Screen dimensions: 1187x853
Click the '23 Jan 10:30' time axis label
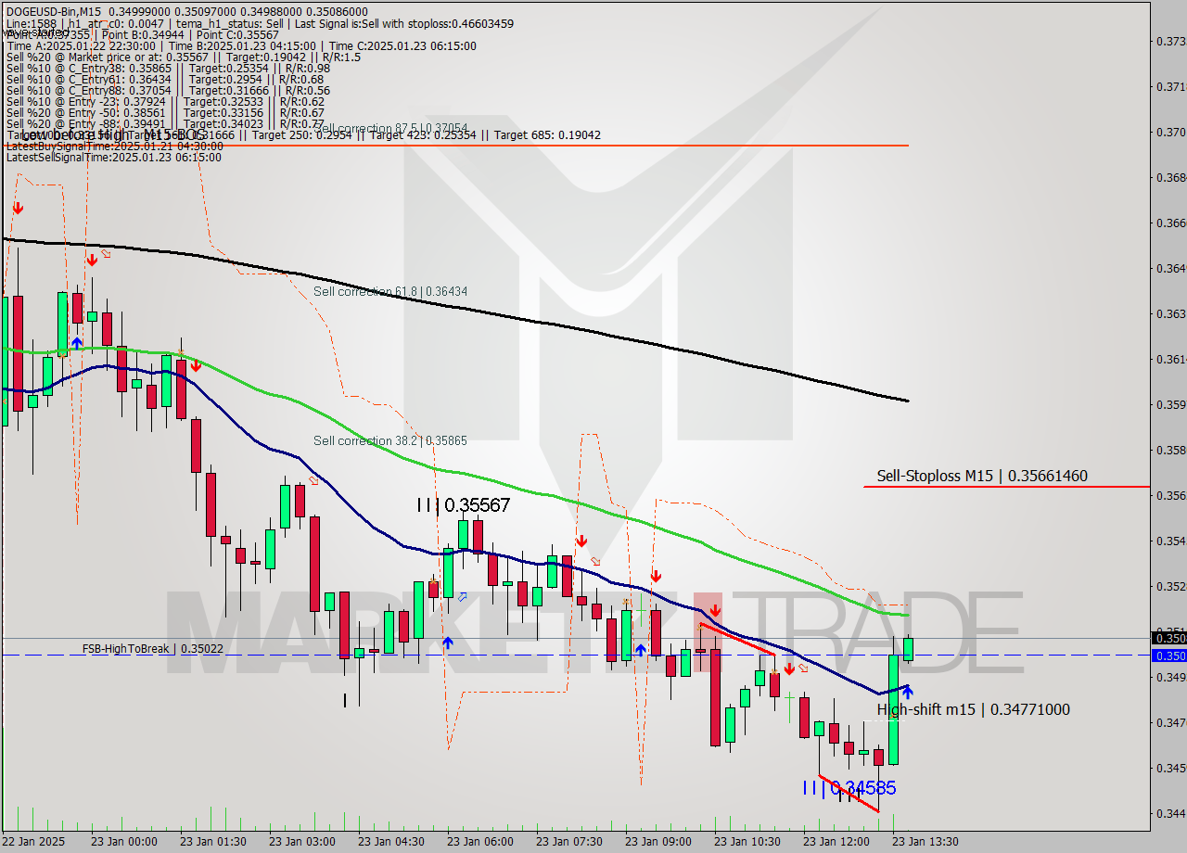pyautogui.click(x=747, y=841)
